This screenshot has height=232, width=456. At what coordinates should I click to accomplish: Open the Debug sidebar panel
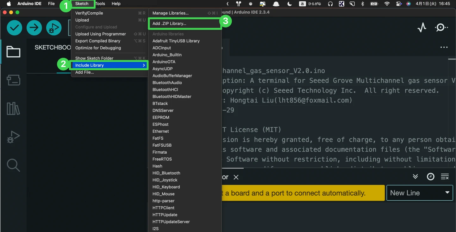point(13,137)
